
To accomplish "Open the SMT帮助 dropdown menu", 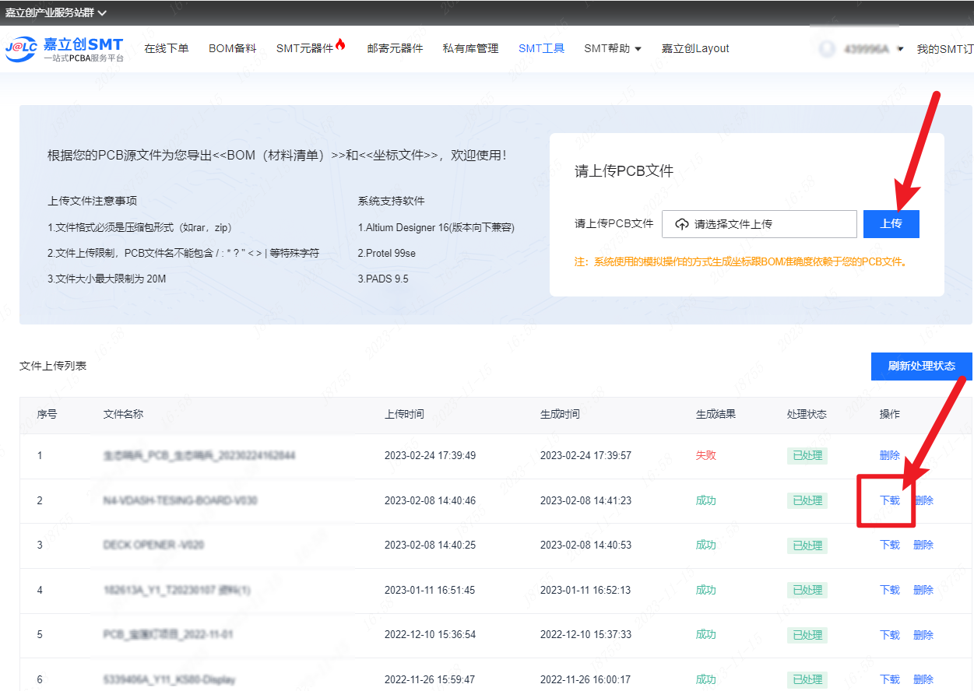I will pyautogui.click(x=613, y=48).
